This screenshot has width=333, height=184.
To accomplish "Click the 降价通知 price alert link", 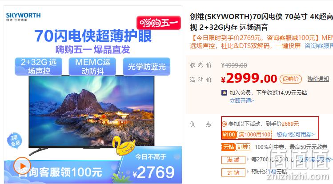I will (x=318, y=79).
